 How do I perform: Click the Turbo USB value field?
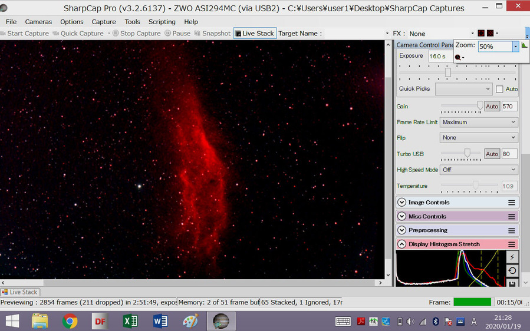coord(509,154)
